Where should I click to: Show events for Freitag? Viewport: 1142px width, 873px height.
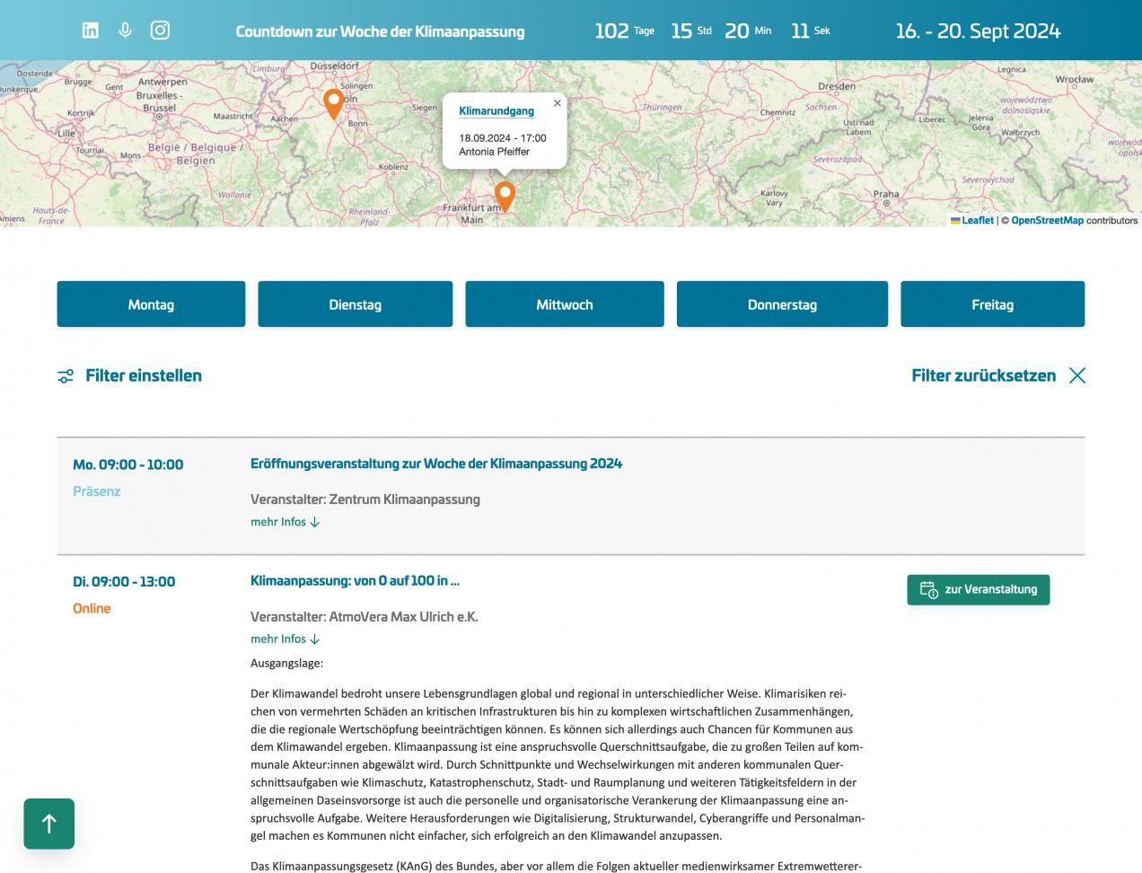[992, 304]
